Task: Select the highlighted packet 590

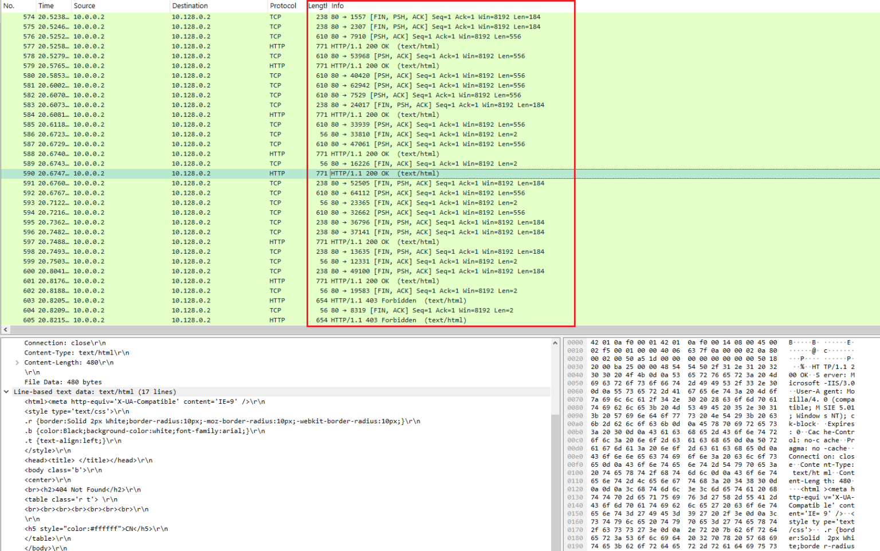Action: [172, 173]
